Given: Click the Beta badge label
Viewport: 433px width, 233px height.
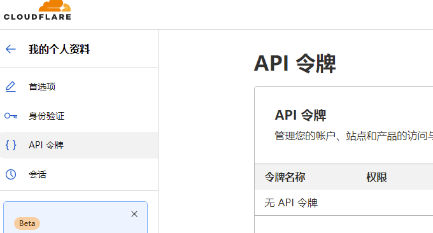Looking at the screenshot, I should pos(27,223).
